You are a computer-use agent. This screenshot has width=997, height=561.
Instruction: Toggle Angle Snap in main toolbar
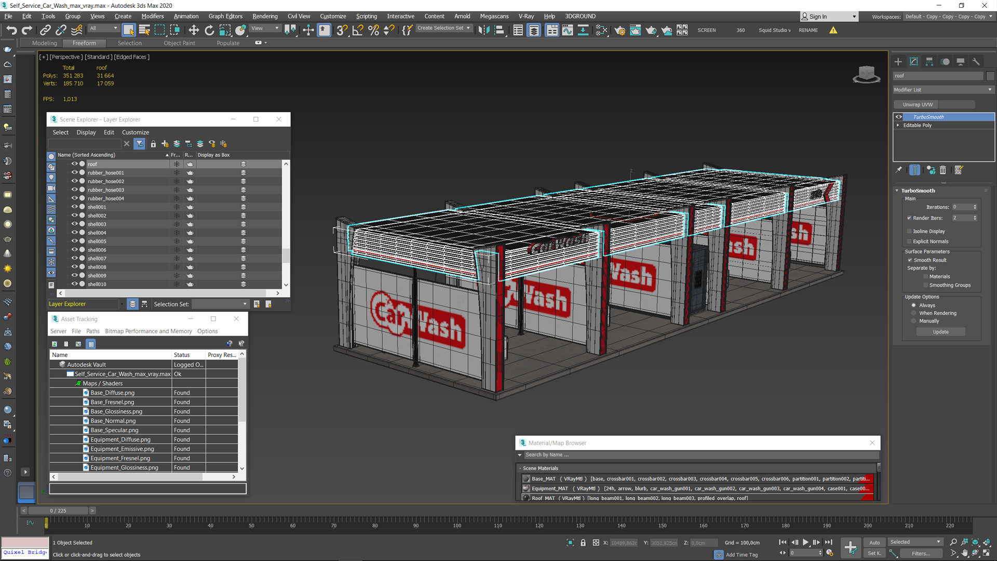[x=358, y=30]
